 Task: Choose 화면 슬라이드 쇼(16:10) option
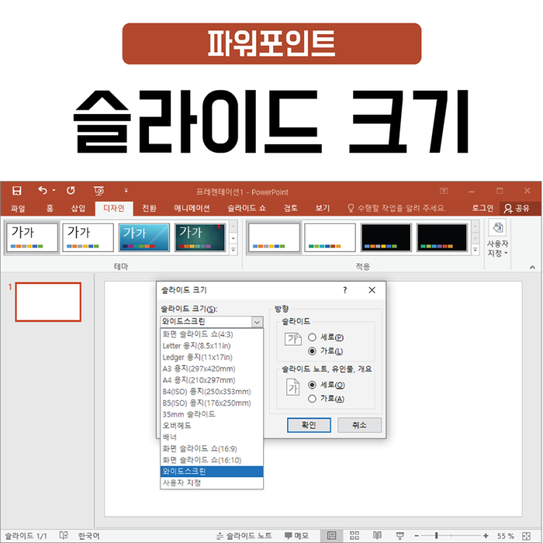pos(212,460)
